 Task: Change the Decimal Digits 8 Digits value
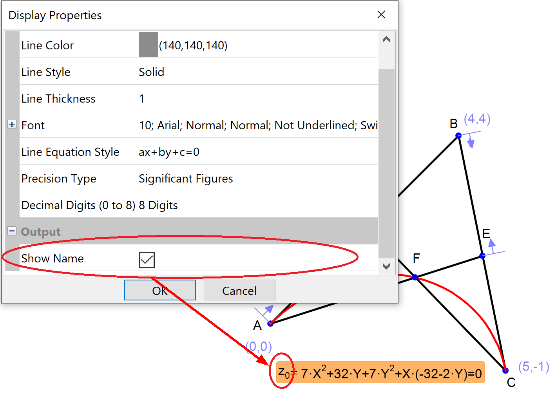(x=257, y=205)
